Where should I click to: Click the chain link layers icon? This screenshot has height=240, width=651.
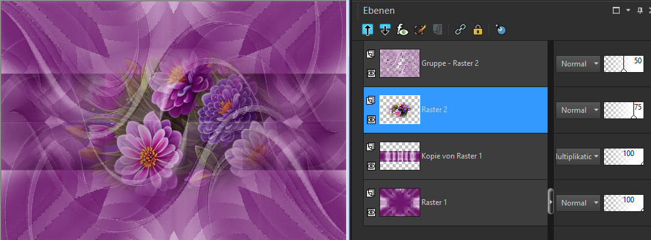[460, 29]
